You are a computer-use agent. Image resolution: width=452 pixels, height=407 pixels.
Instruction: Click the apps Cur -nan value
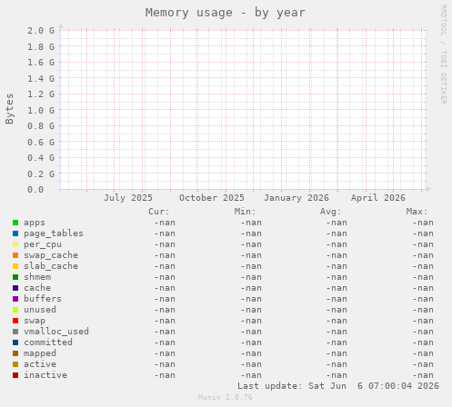tap(165, 223)
